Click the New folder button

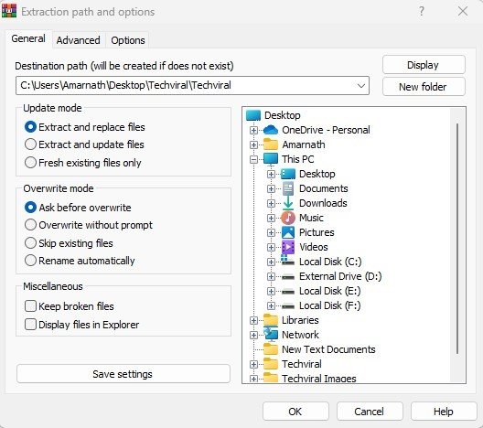pyautogui.click(x=424, y=87)
